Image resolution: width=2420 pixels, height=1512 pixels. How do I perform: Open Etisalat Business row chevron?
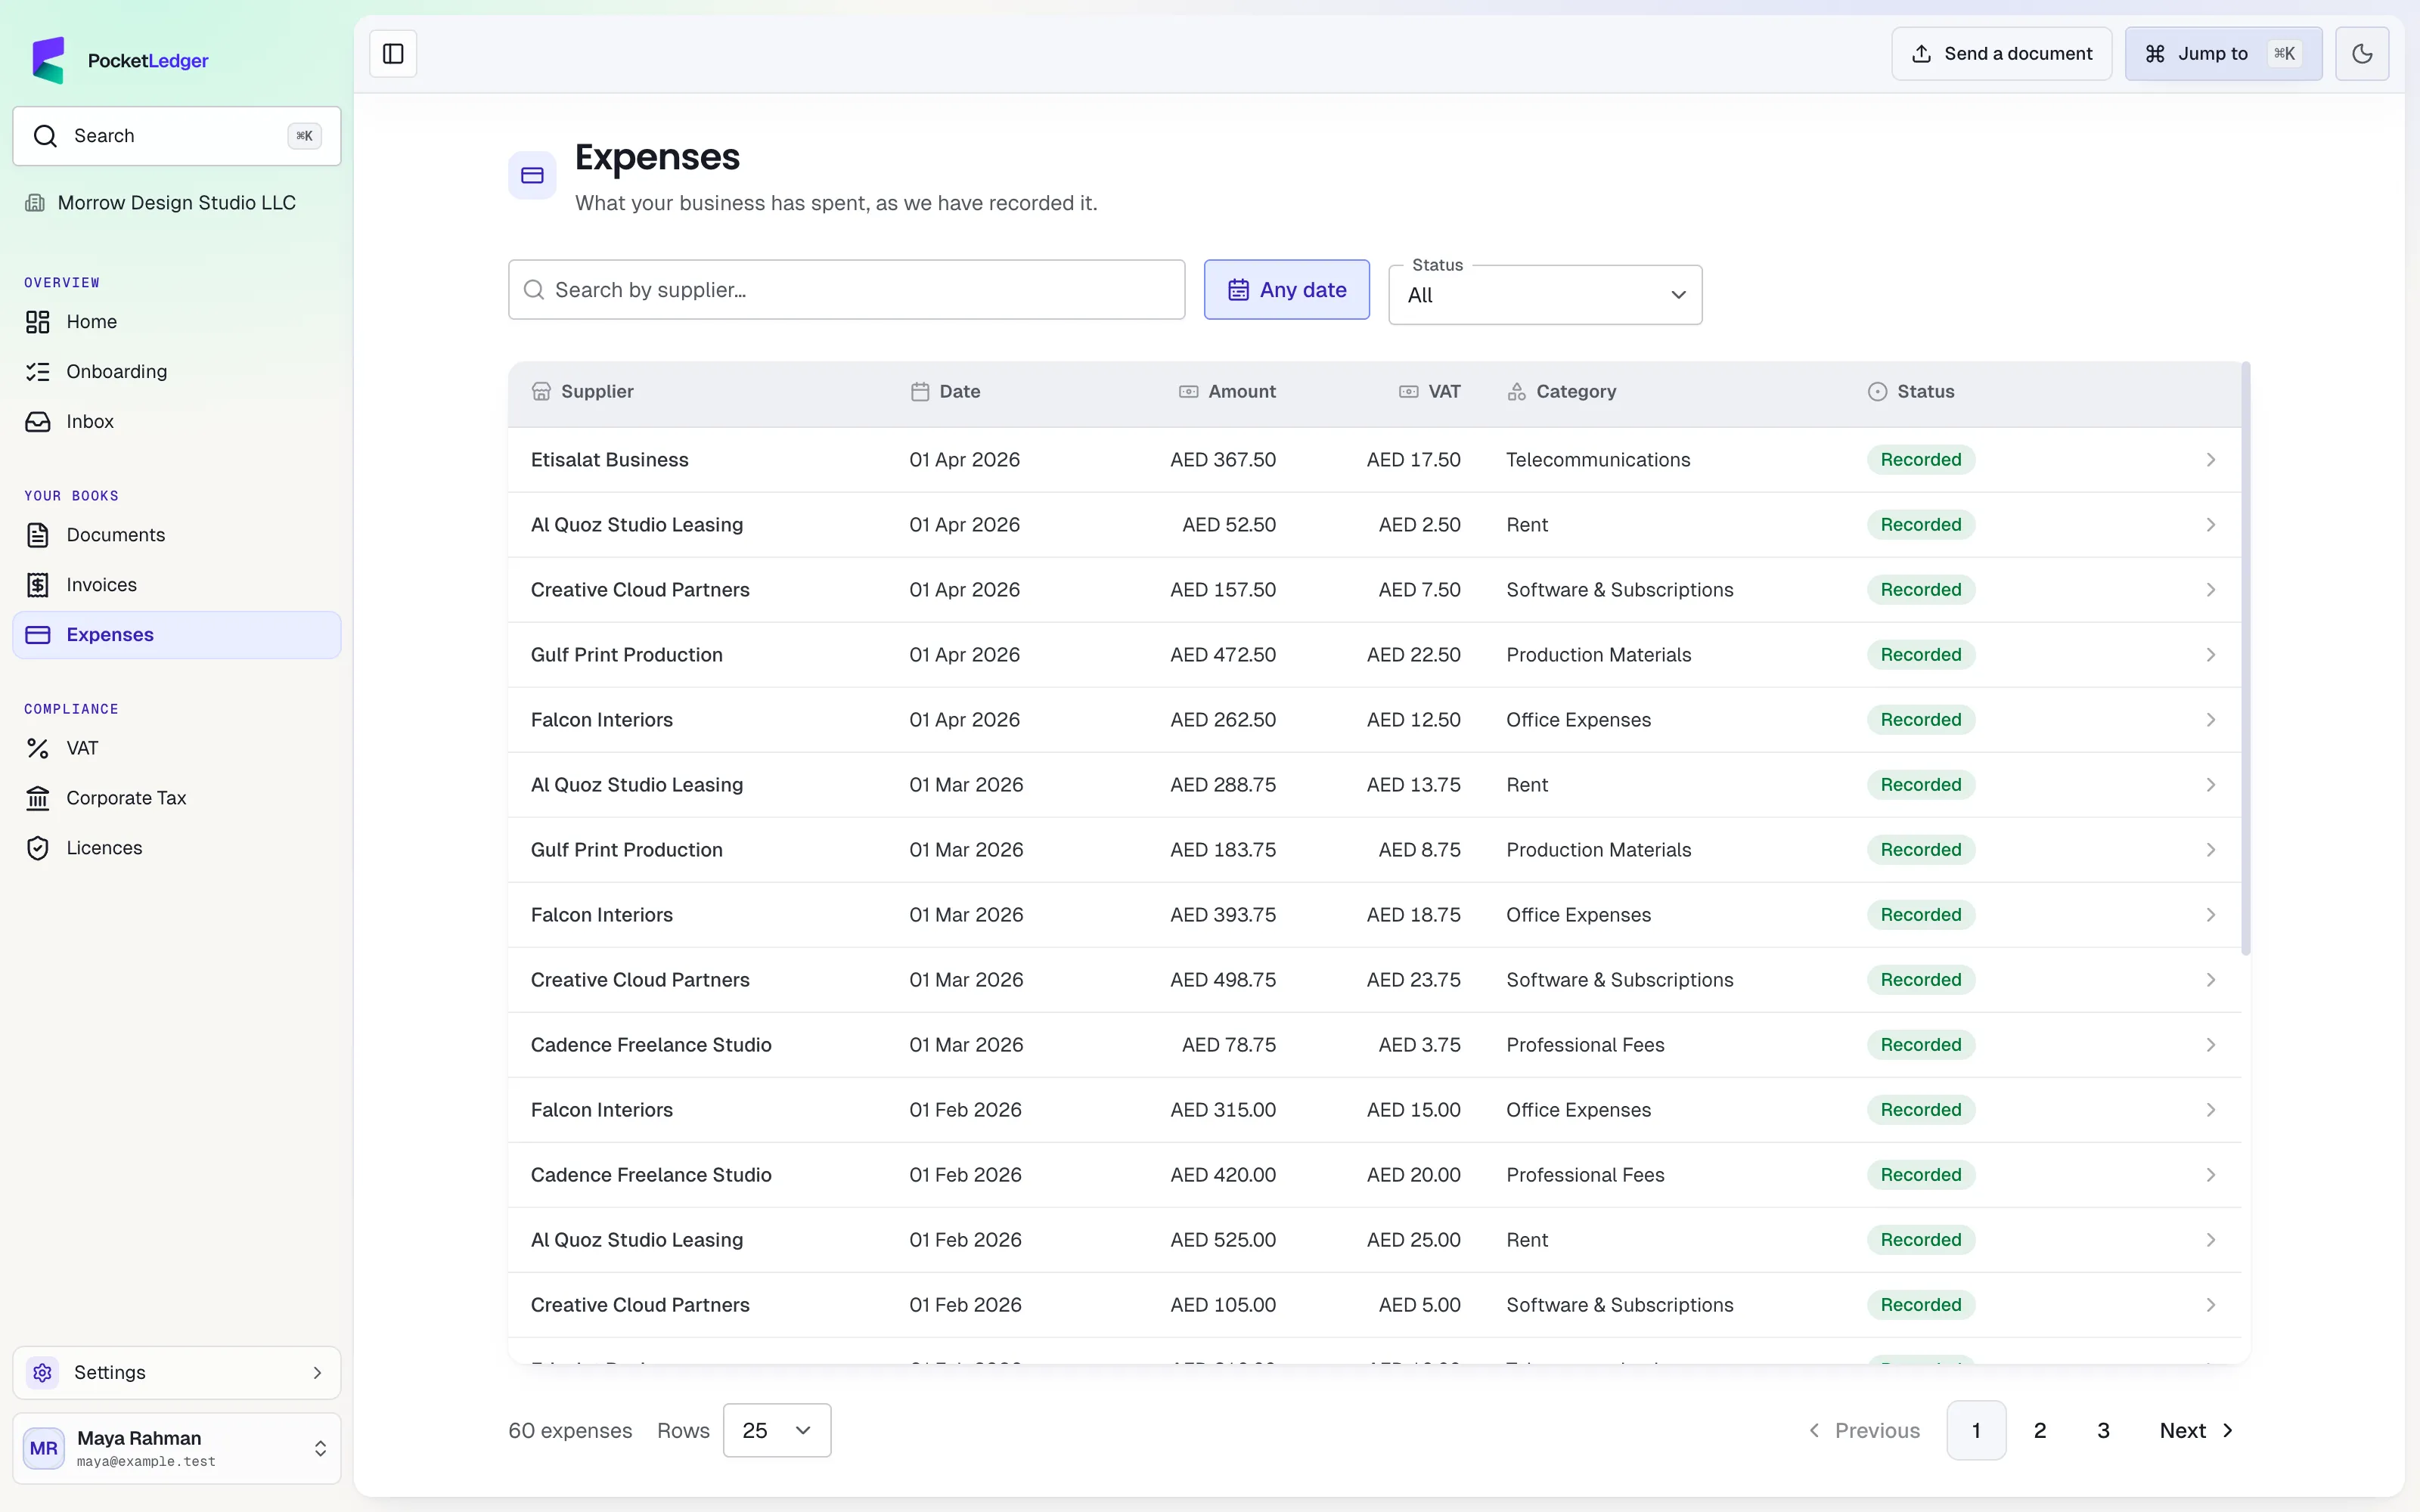[x=2211, y=460]
